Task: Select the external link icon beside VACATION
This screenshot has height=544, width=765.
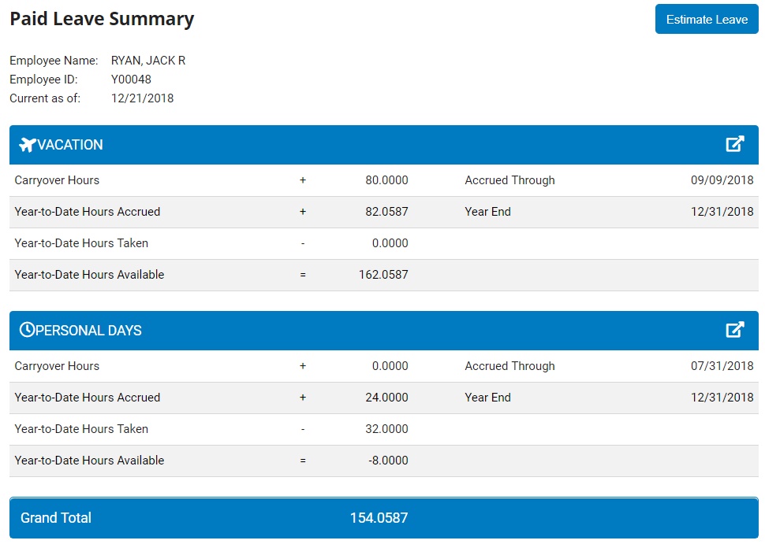Action: tap(736, 144)
